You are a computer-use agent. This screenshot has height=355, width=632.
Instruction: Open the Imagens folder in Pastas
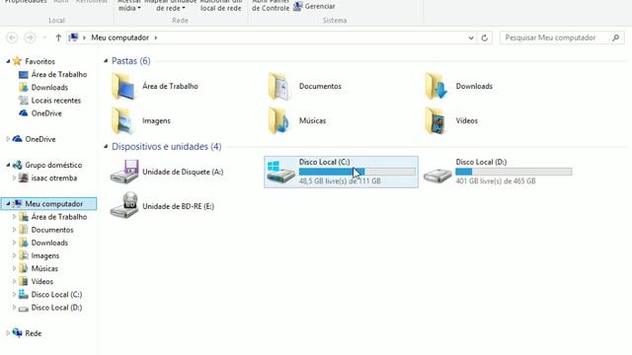coord(141,120)
